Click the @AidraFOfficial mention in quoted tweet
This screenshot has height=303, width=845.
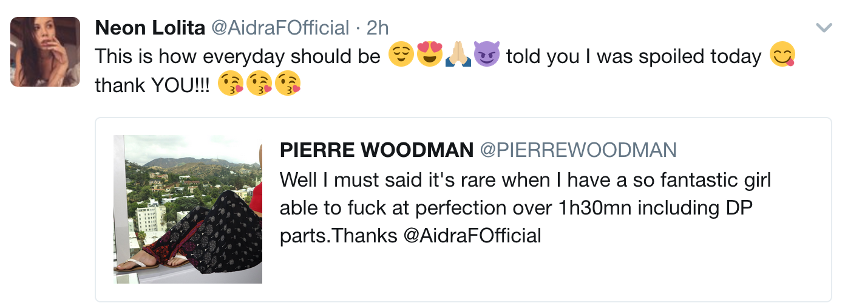pyautogui.click(x=472, y=235)
